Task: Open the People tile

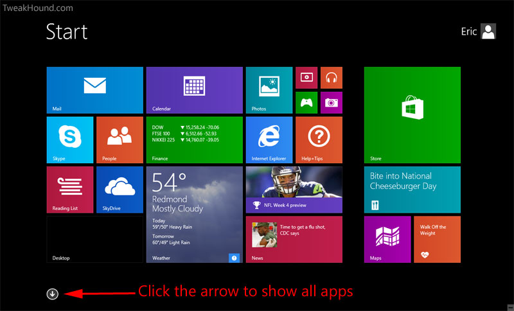Action: [120, 140]
